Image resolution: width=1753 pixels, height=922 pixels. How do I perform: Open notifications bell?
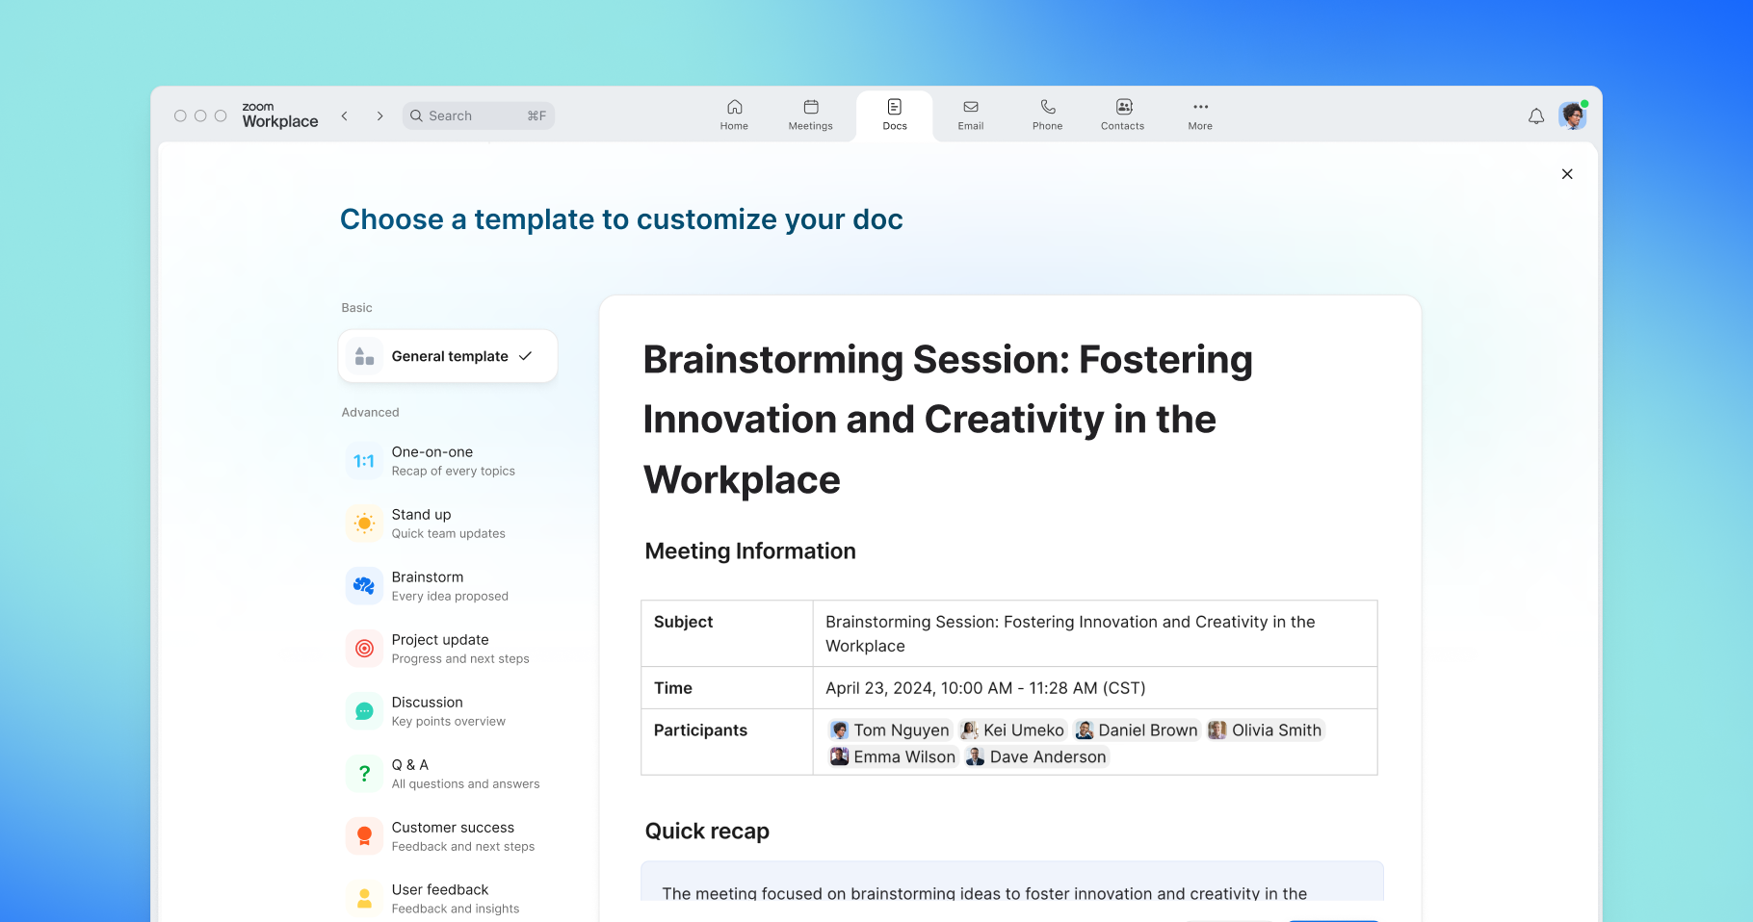pos(1535,115)
